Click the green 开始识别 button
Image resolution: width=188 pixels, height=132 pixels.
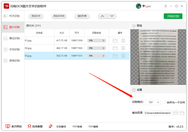click(x=173, y=16)
